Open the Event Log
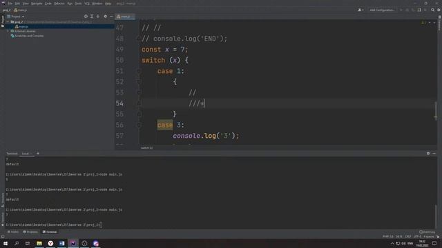Image resolution: width=442 pixels, height=248 pixels. click(427, 232)
